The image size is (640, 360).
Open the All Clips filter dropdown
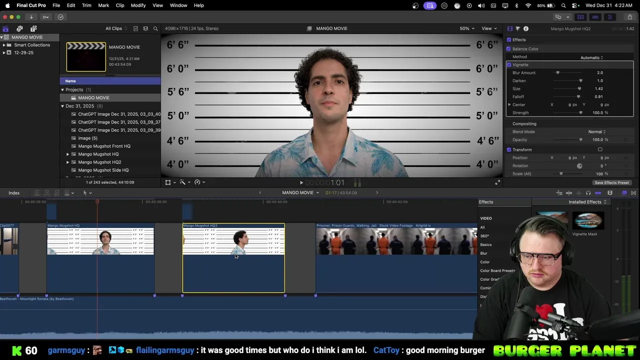[x=116, y=28]
